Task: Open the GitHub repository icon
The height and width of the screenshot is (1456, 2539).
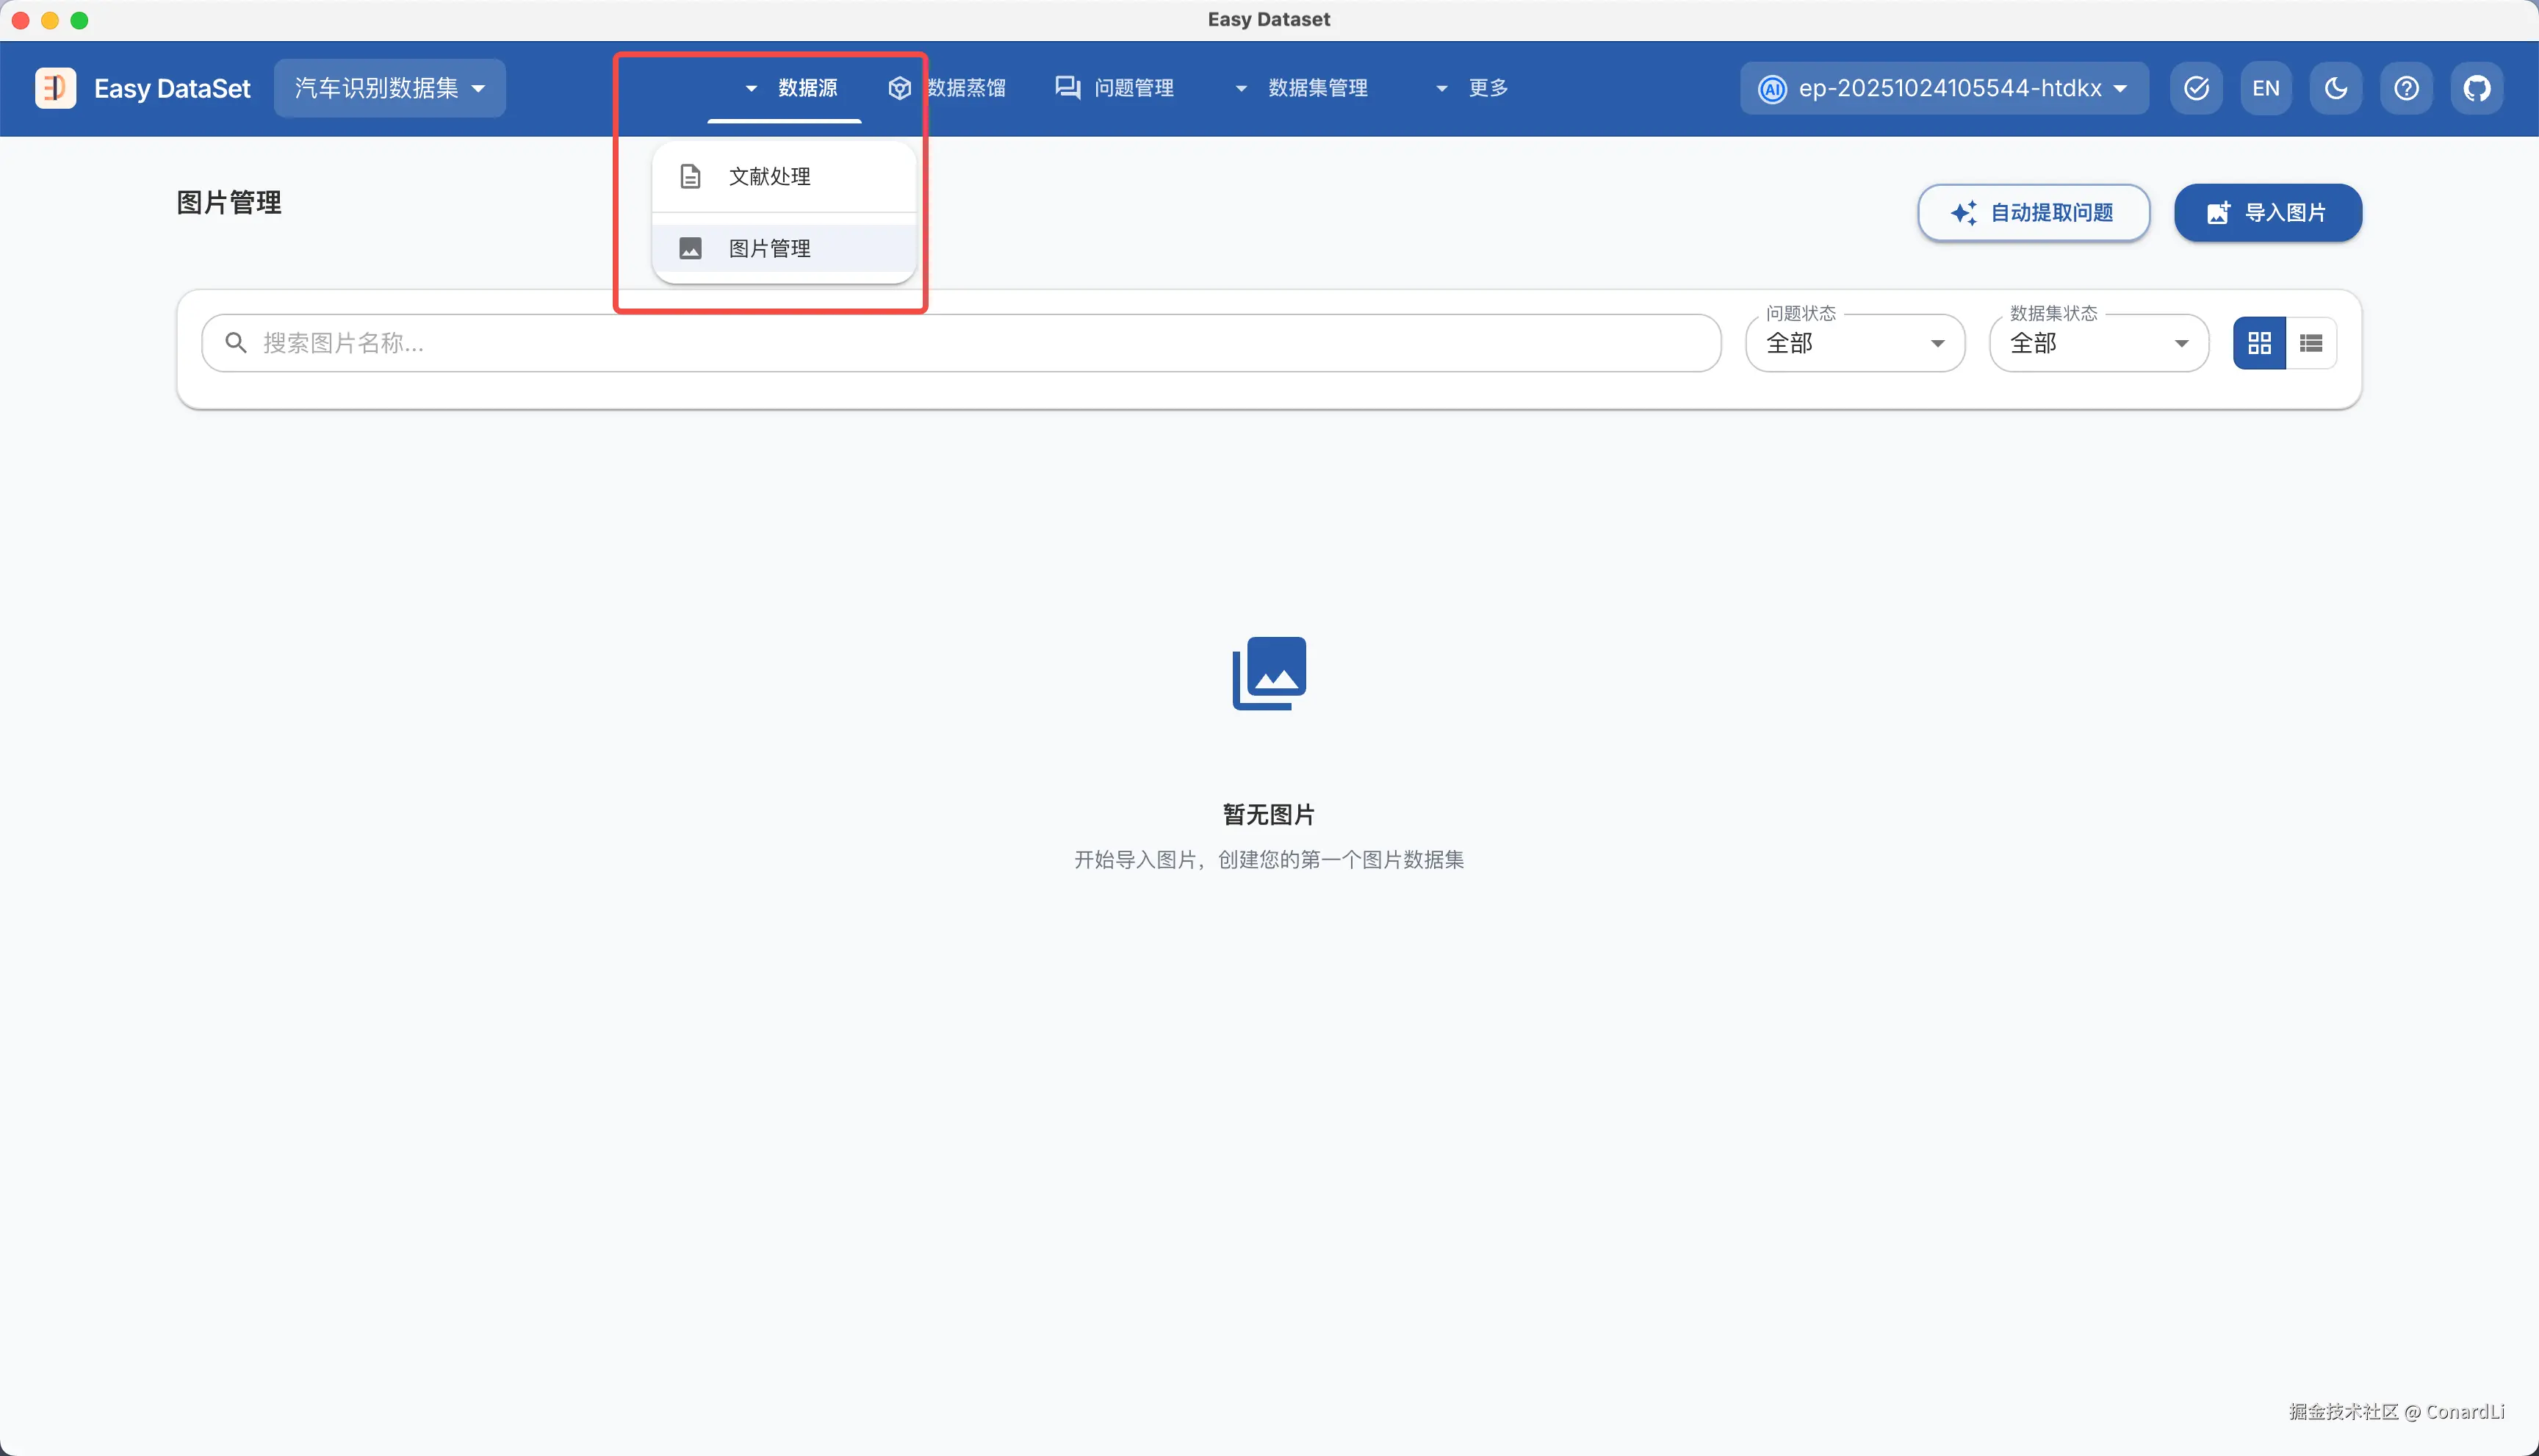Action: pos(2476,88)
